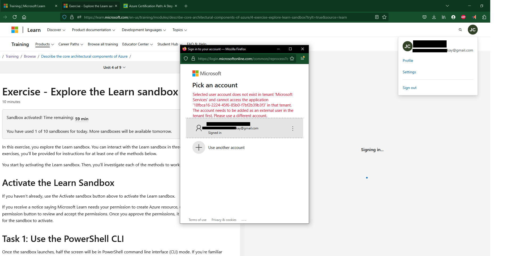Open Profile from the account flyout
Viewport: 507px width, 256px height.
tap(408, 61)
